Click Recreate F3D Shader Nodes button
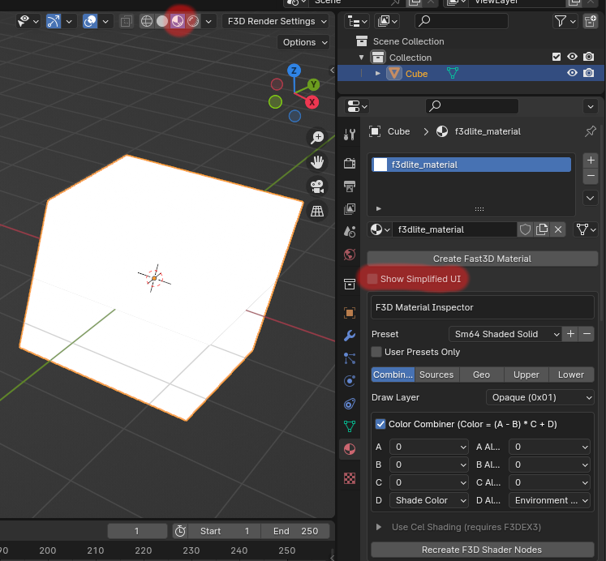Viewport: 606px width, 561px height. pos(482,550)
